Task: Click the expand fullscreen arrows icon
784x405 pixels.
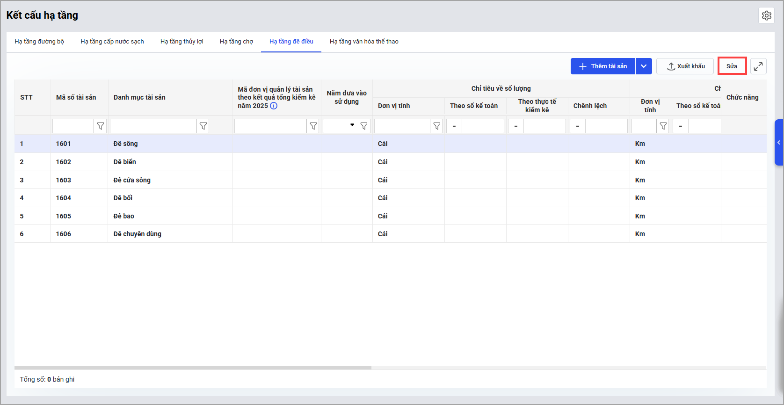Action: (x=758, y=66)
